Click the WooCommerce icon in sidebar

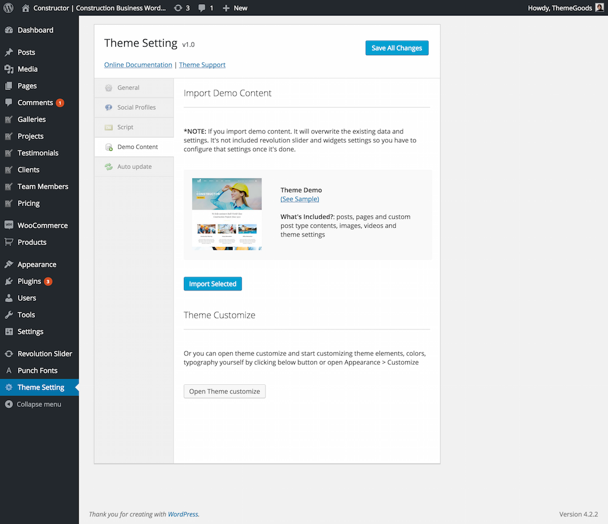9,225
